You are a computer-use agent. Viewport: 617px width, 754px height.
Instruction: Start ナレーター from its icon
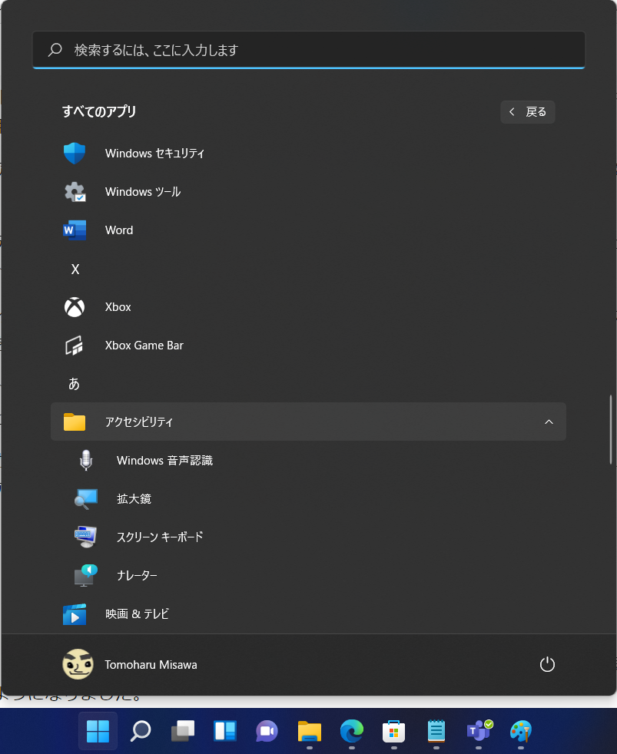pyautogui.click(x=85, y=575)
